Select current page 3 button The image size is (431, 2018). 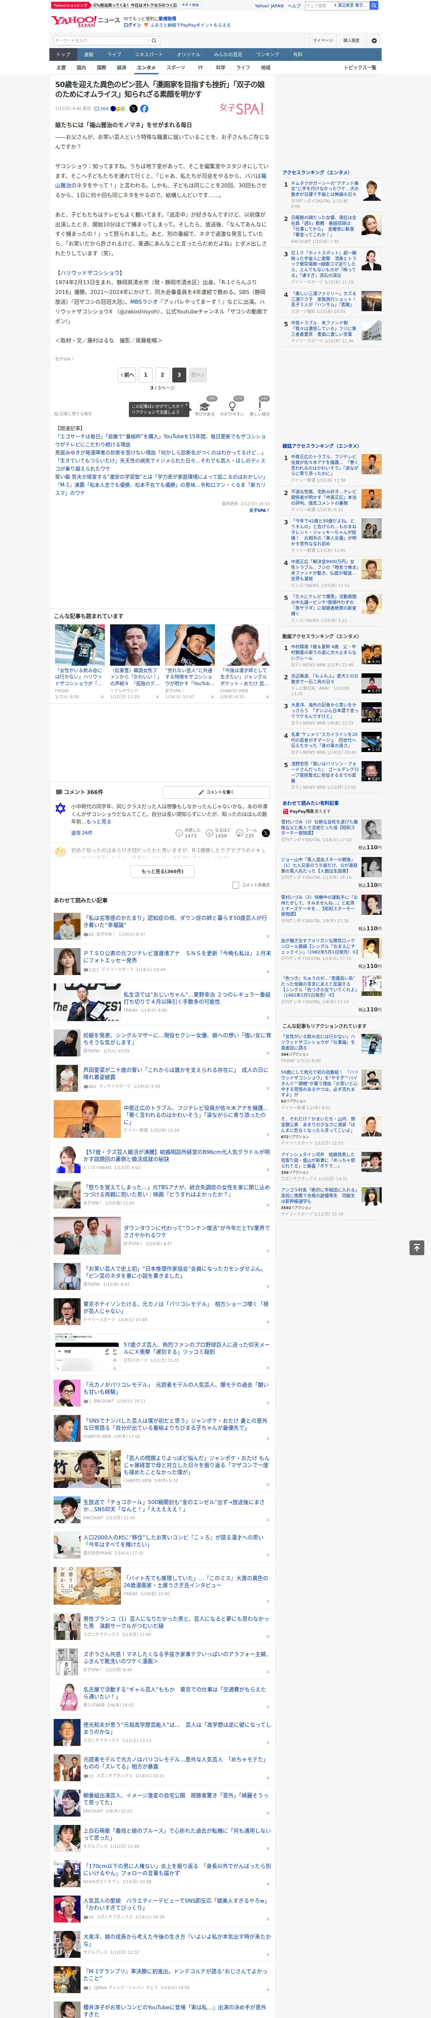(179, 374)
